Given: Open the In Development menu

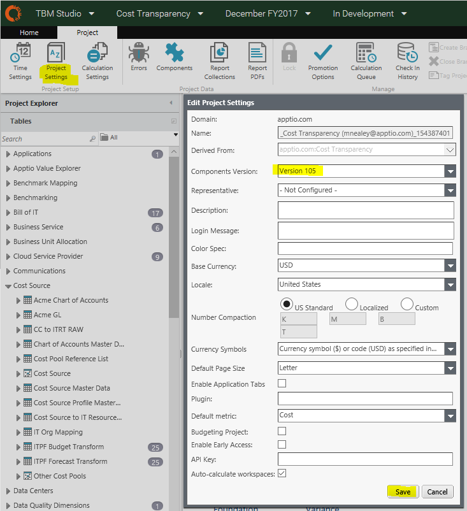Looking at the screenshot, I should [370, 13].
